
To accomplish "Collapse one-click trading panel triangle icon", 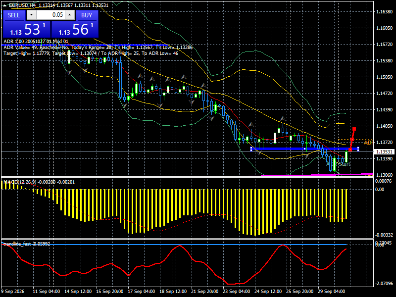I will click(5, 5).
